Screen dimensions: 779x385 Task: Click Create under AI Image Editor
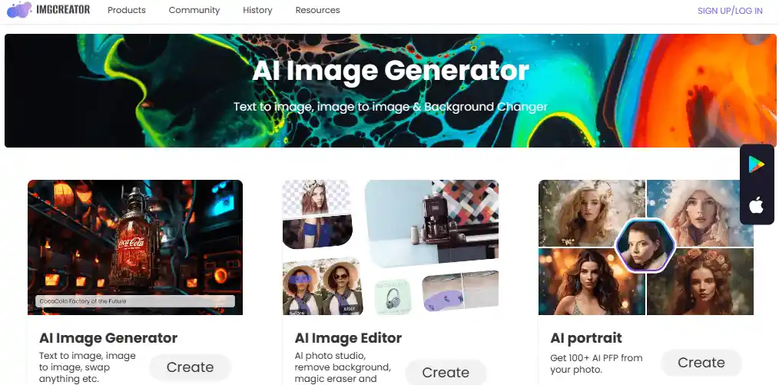coord(446,373)
